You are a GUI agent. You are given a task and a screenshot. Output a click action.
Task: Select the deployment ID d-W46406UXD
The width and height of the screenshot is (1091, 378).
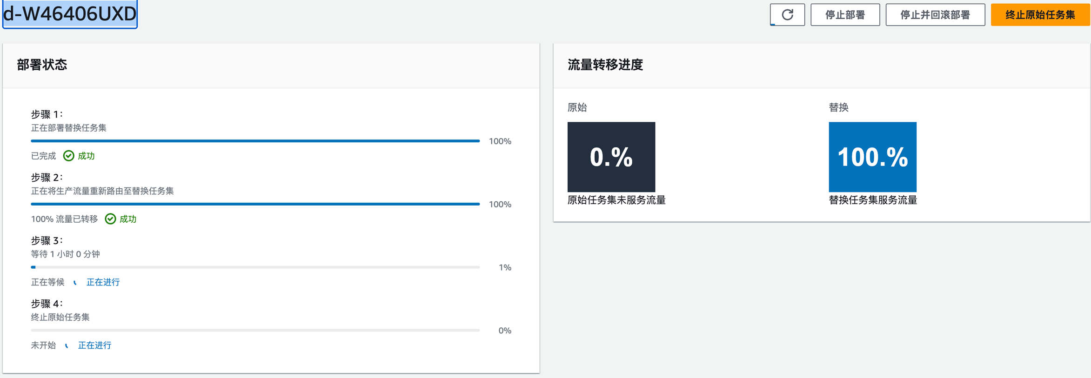tap(70, 14)
